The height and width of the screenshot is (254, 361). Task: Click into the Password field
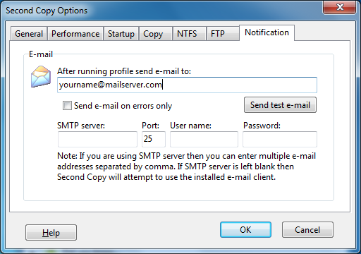point(280,139)
